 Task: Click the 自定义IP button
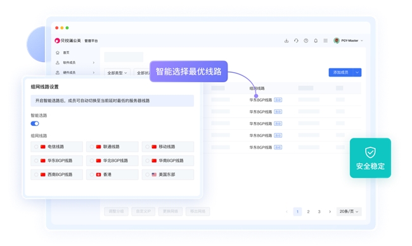[143, 211]
